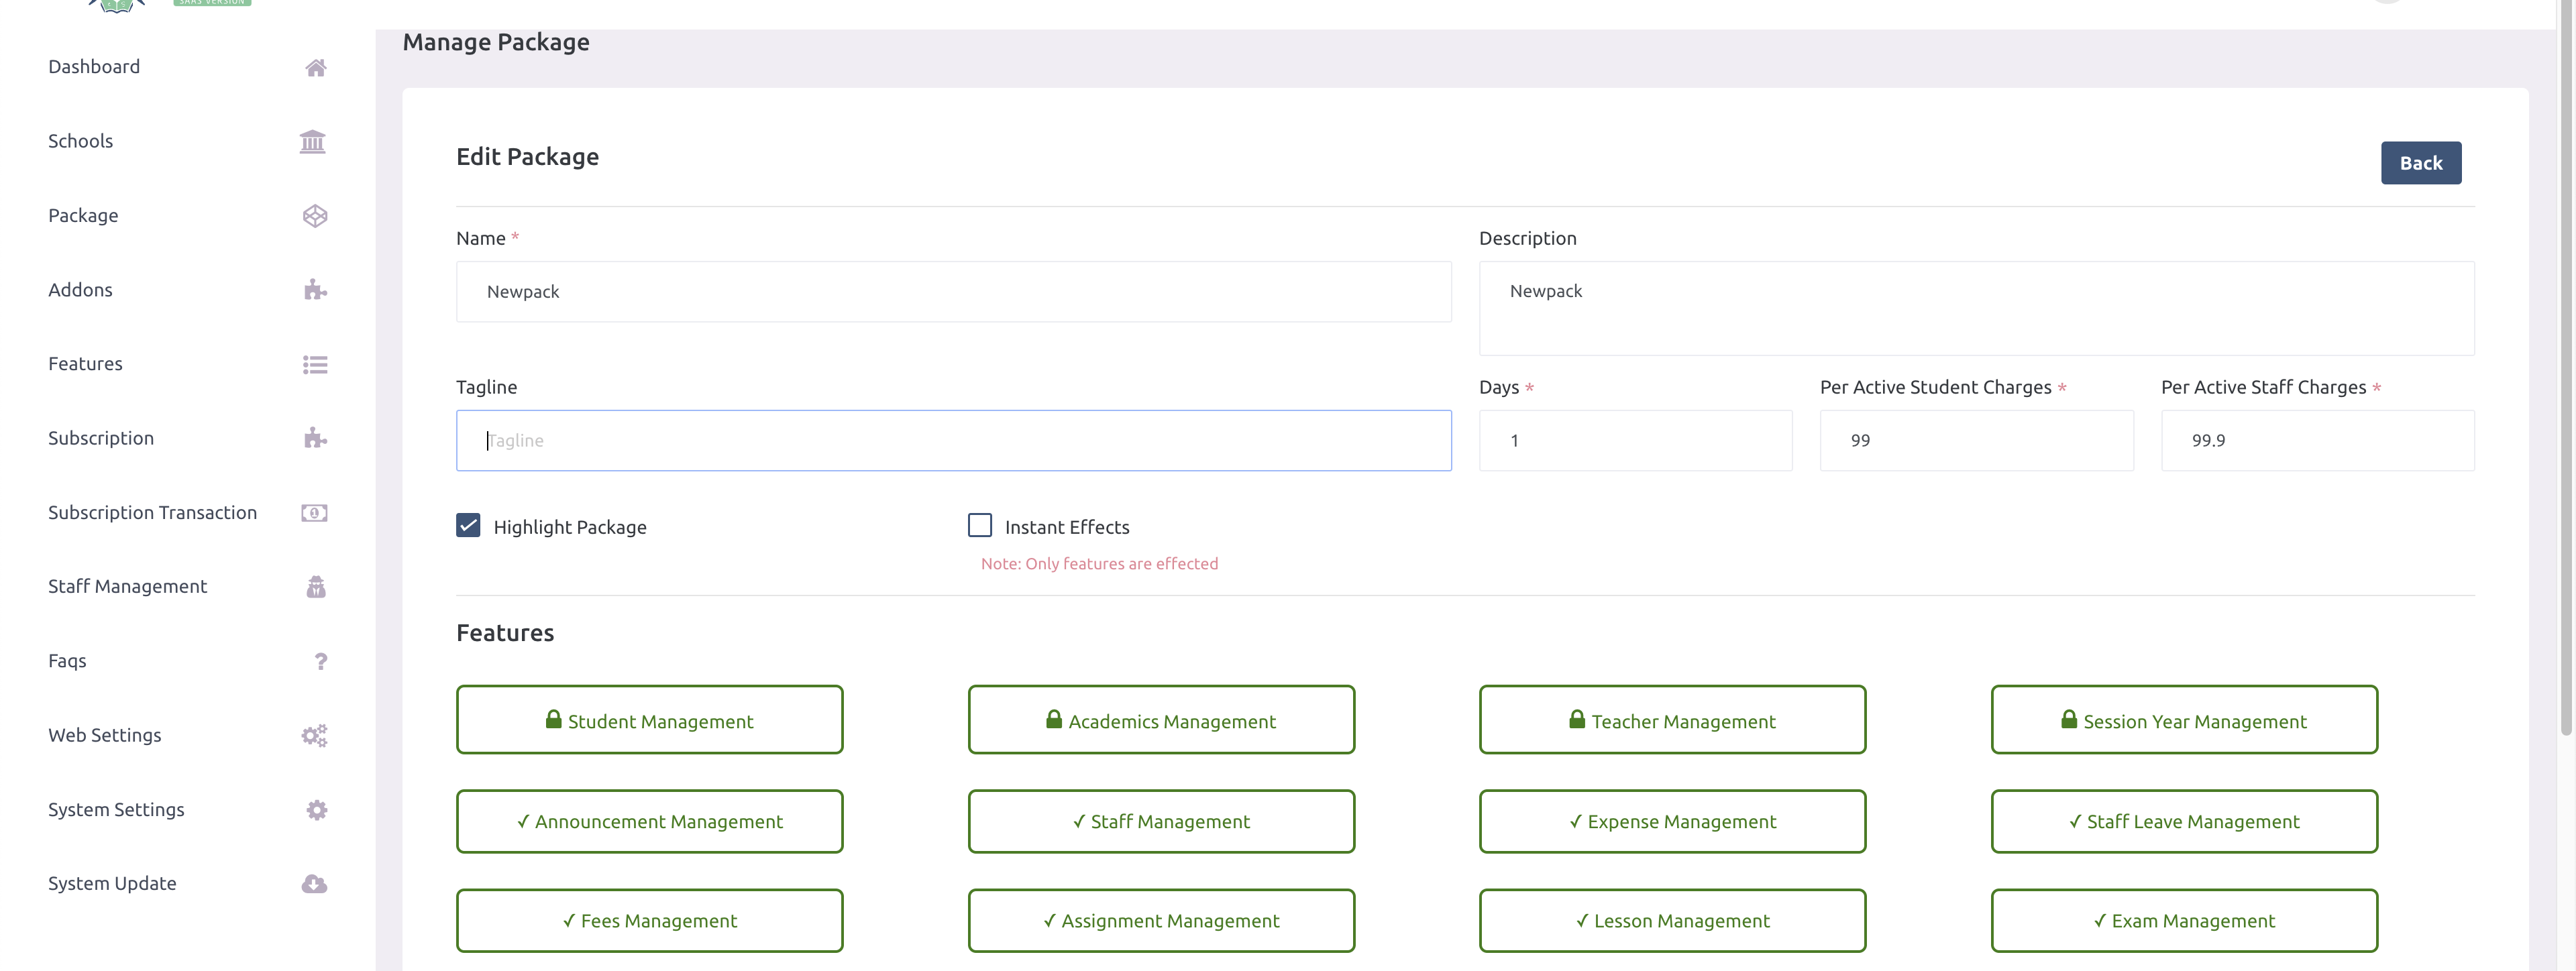Toggle the Expense Management feature
Screen dimensions: 2576x971
click(1672, 821)
